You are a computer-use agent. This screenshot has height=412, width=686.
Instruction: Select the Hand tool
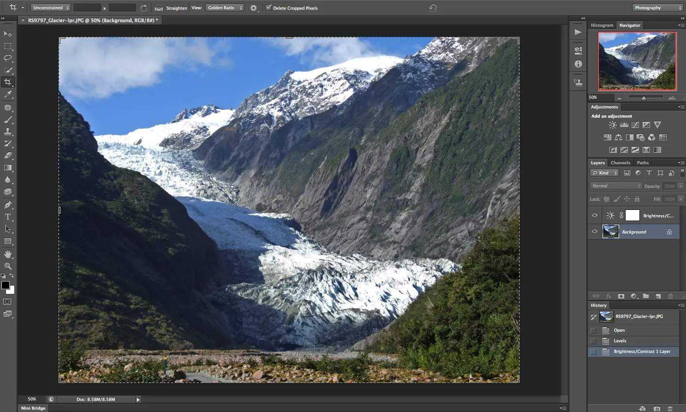pyautogui.click(x=8, y=254)
